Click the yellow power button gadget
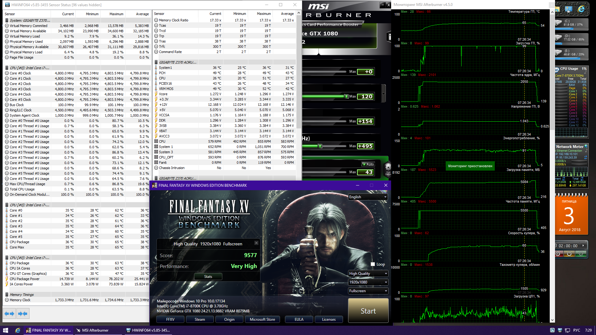Viewport: 596px width, 335px height. point(569,254)
